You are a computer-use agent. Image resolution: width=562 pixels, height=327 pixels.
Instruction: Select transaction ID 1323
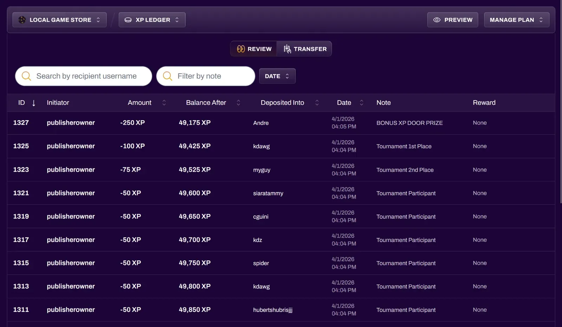pos(21,170)
